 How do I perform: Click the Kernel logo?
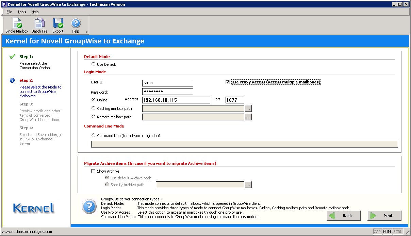[x=33, y=208]
